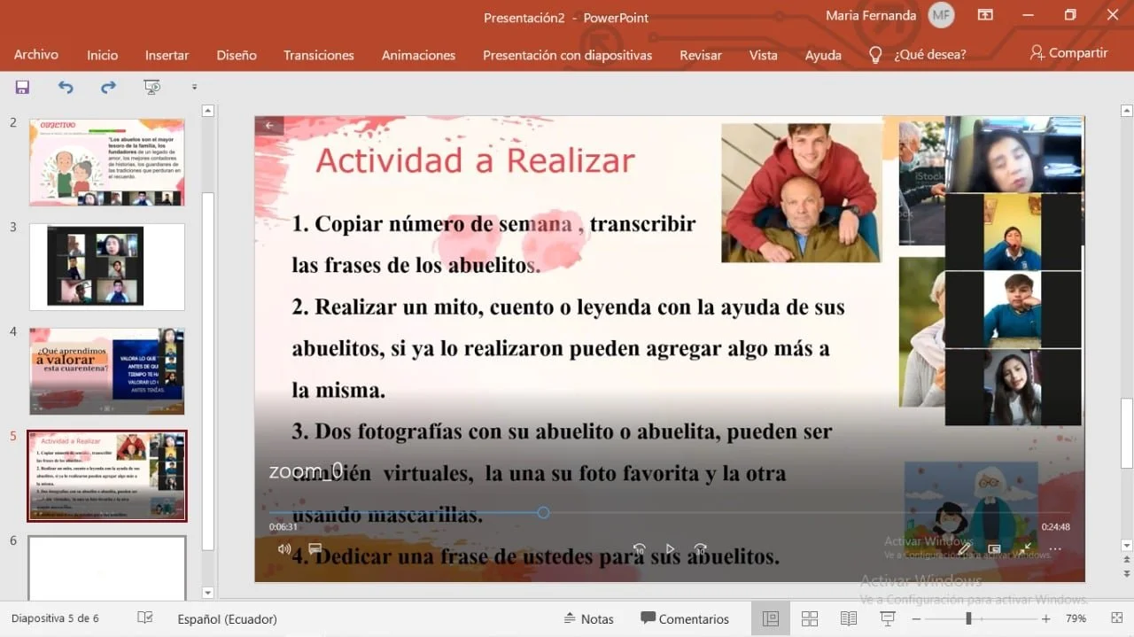The height and width of the screenshot is (637, 1134).
Task: Select slide 4 thumbnail about cuarentena
Action: tap(107, 371)
